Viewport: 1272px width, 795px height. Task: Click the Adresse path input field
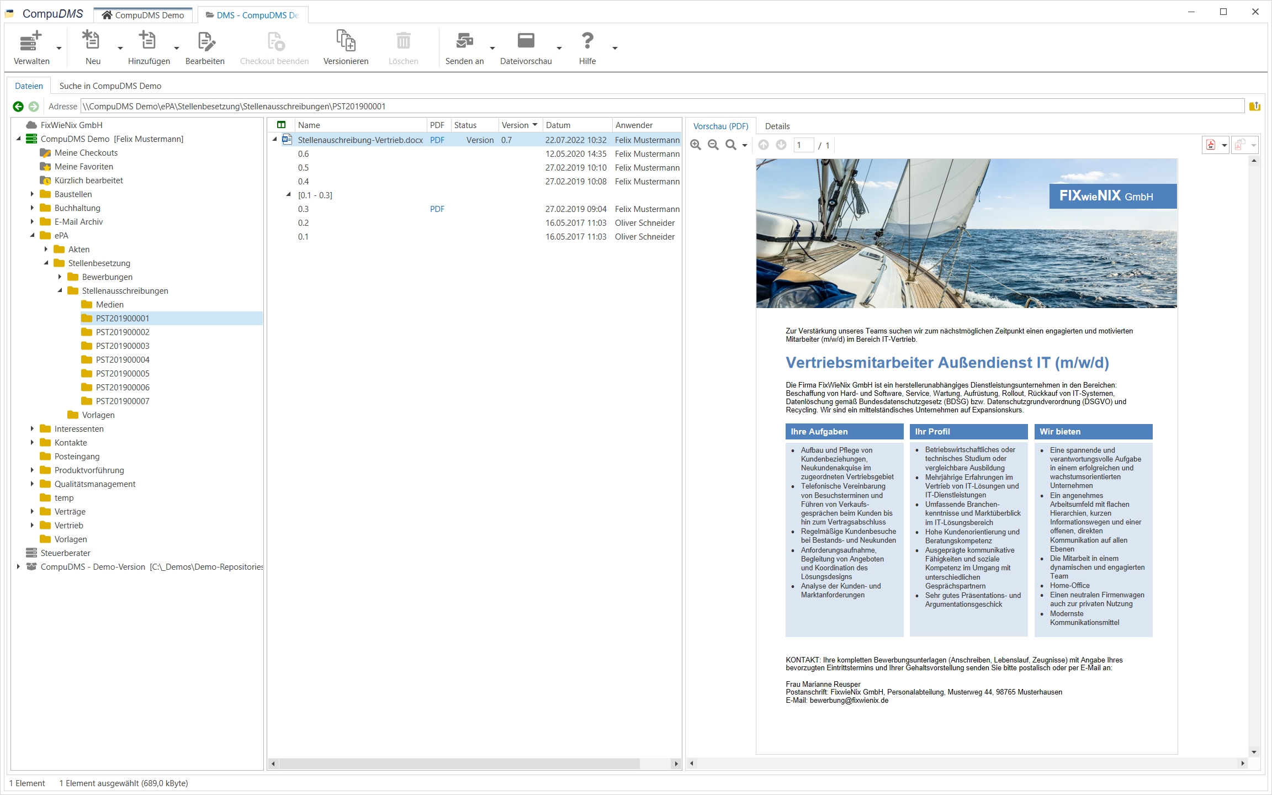pyautogui.click(x=662, y=107)
